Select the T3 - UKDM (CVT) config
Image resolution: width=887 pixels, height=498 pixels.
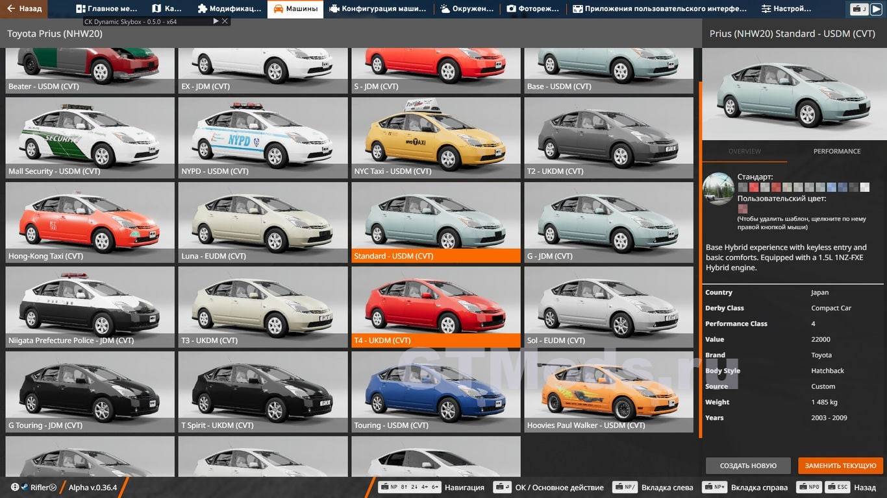tap(263, 307)
